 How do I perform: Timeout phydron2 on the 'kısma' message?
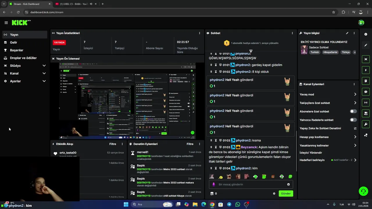(x=216, y=140)
